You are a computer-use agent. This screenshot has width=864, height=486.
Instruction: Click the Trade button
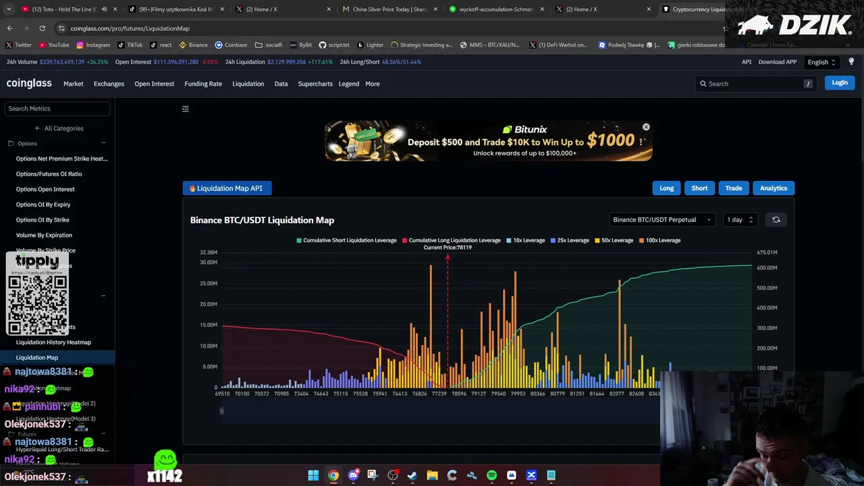click(x=734, y=188)
